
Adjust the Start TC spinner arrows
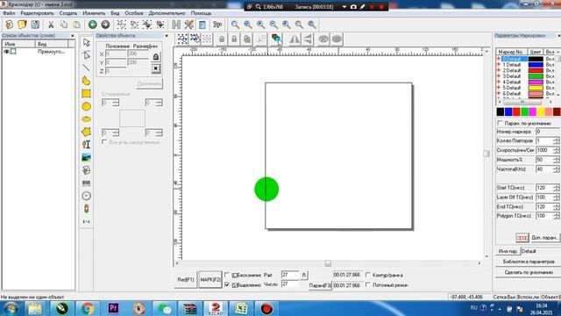pos(556,188)
